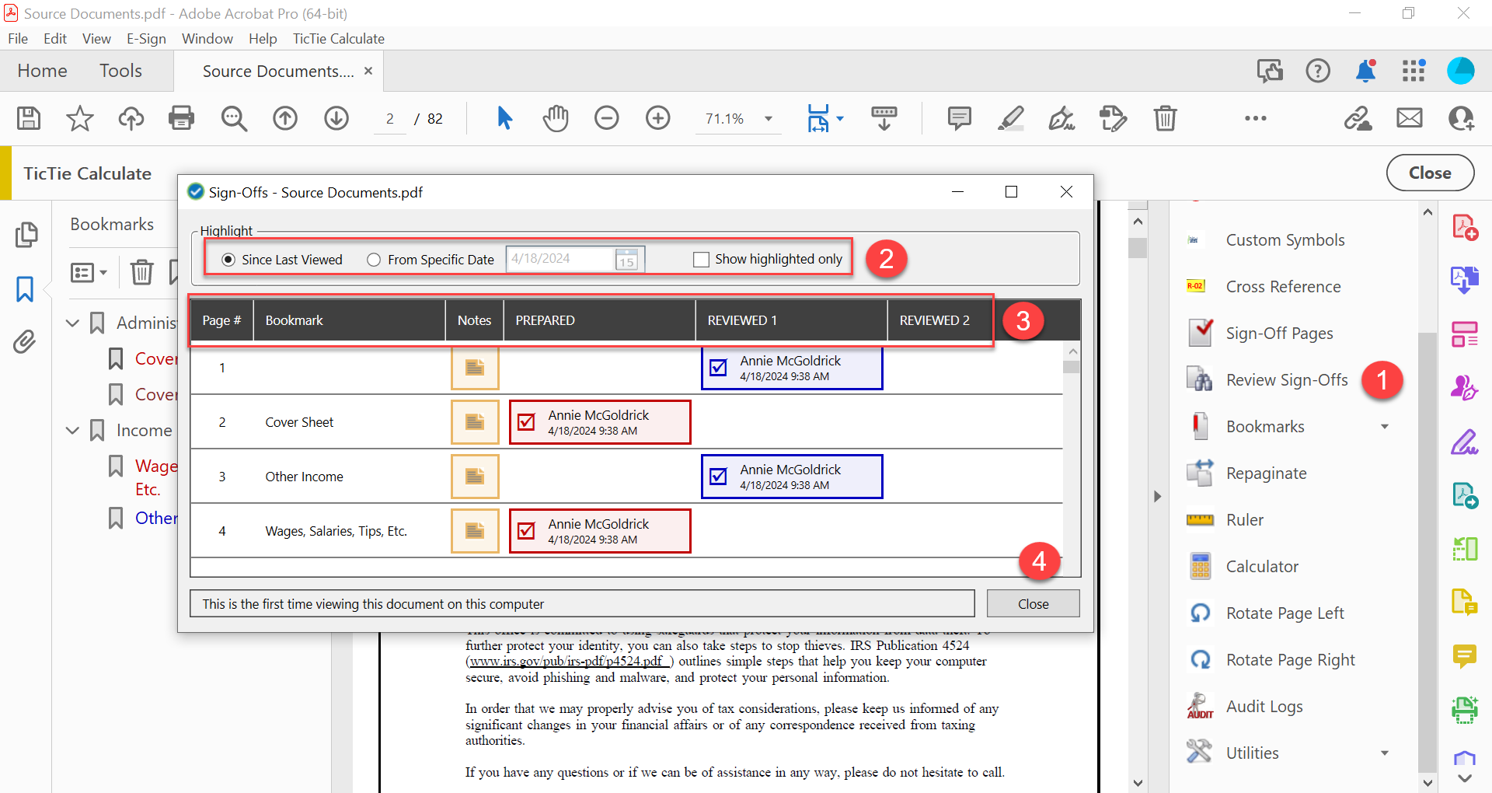1492x793 pixels.
Task: Open the TicTie Calculate menu
Action: (338, 39)
